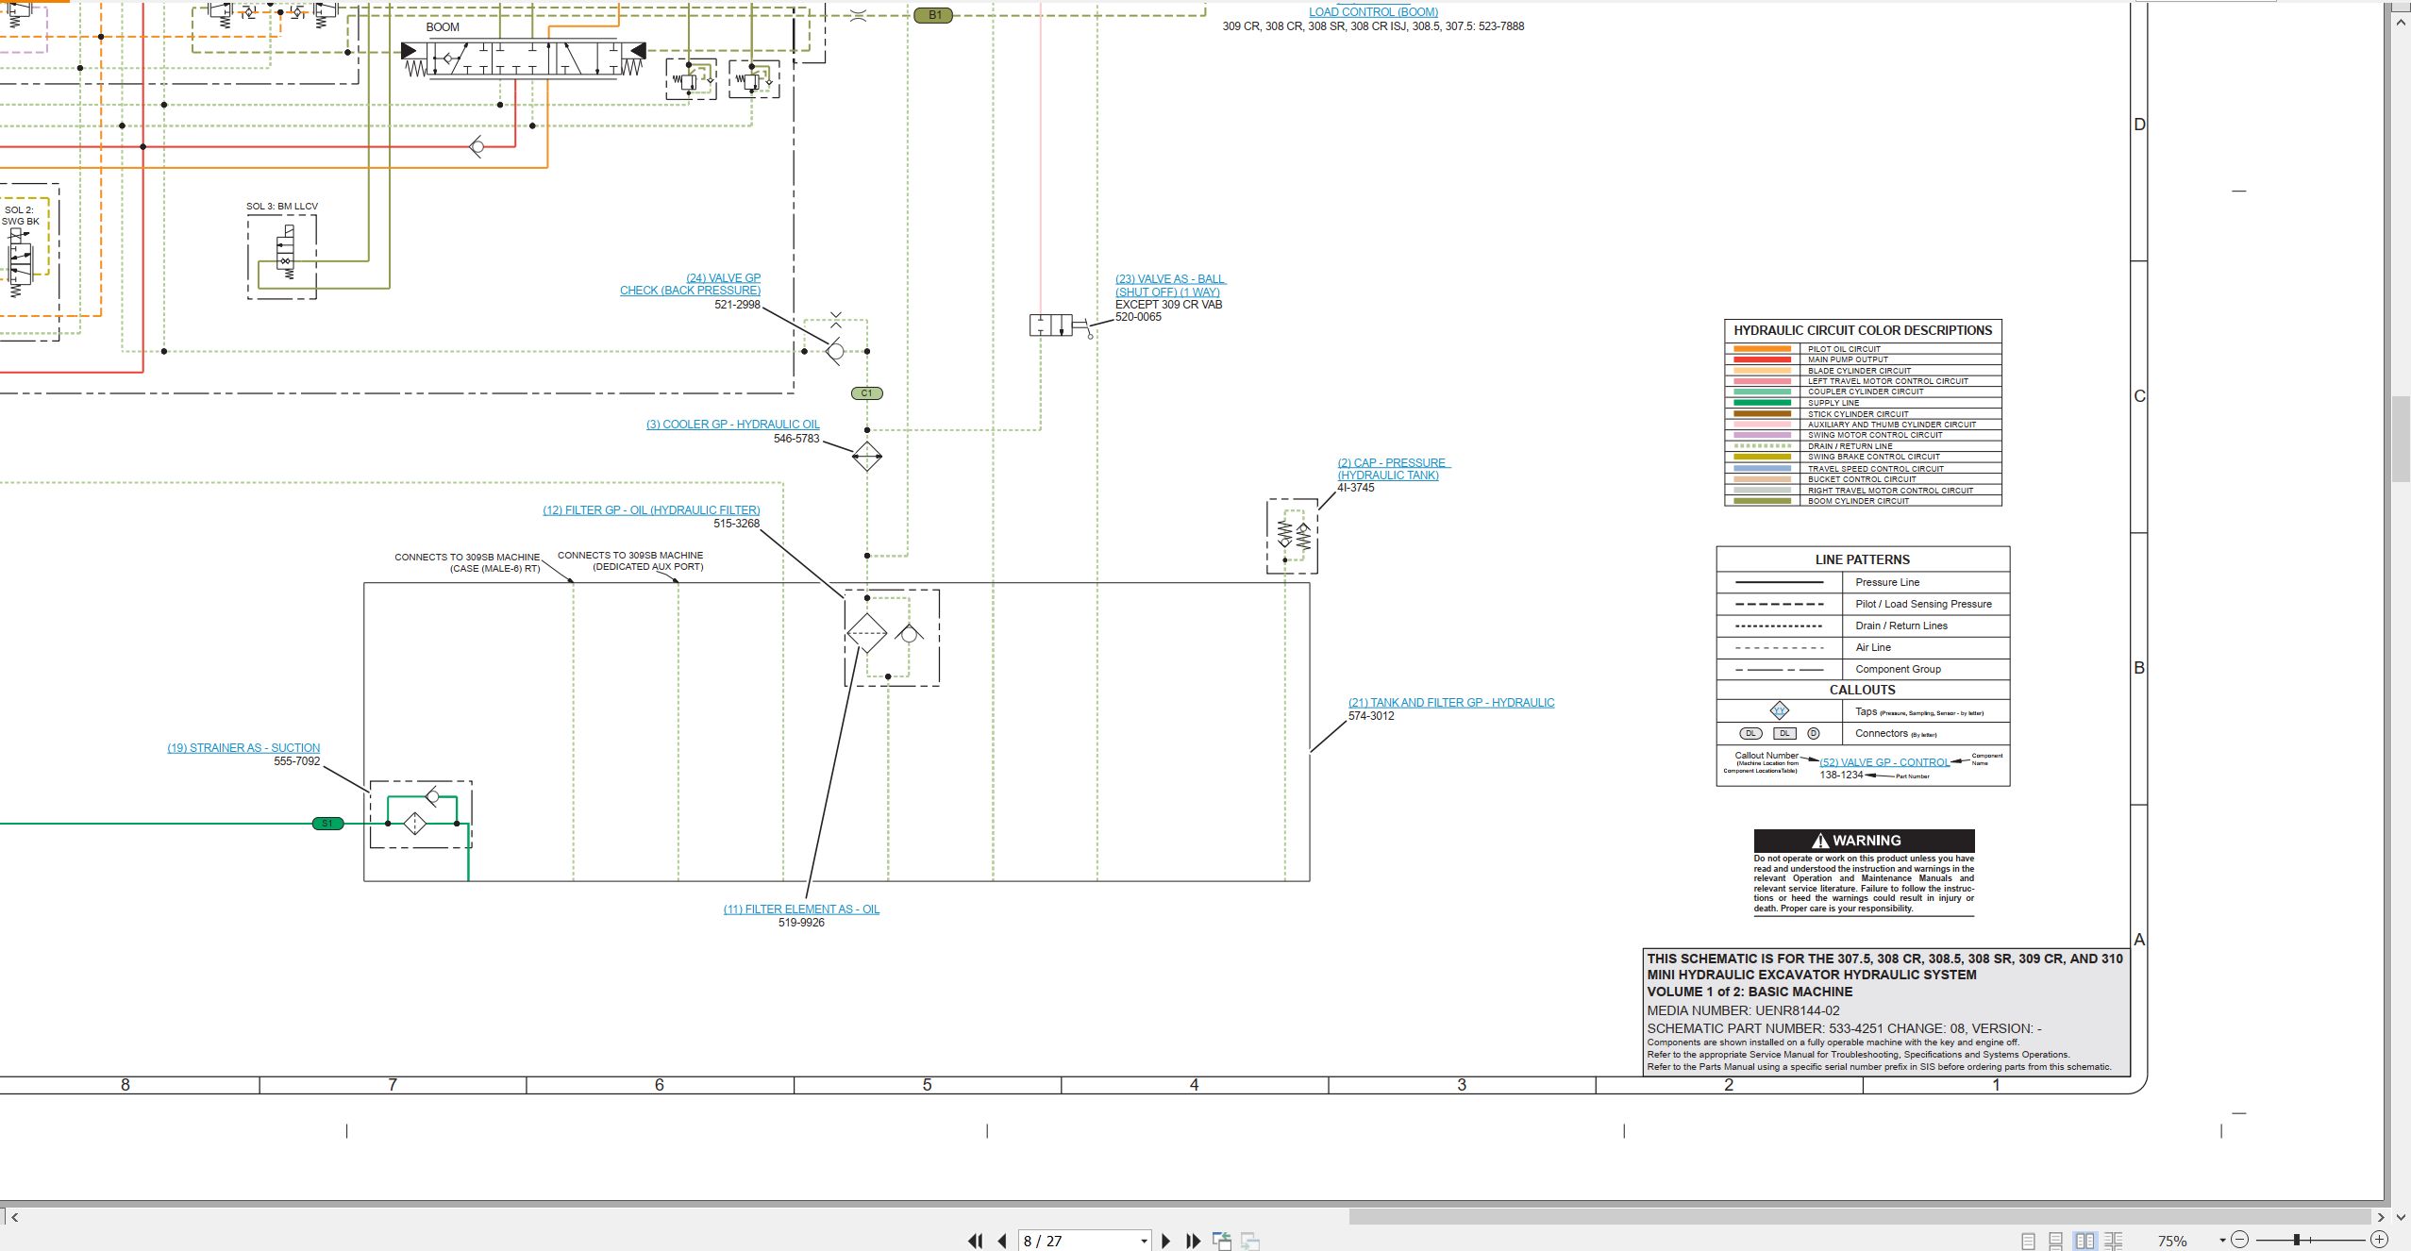Click the hydraulic oil cooler symbol
This screenshot has width=2411, height=1251.
pos(866,457)
